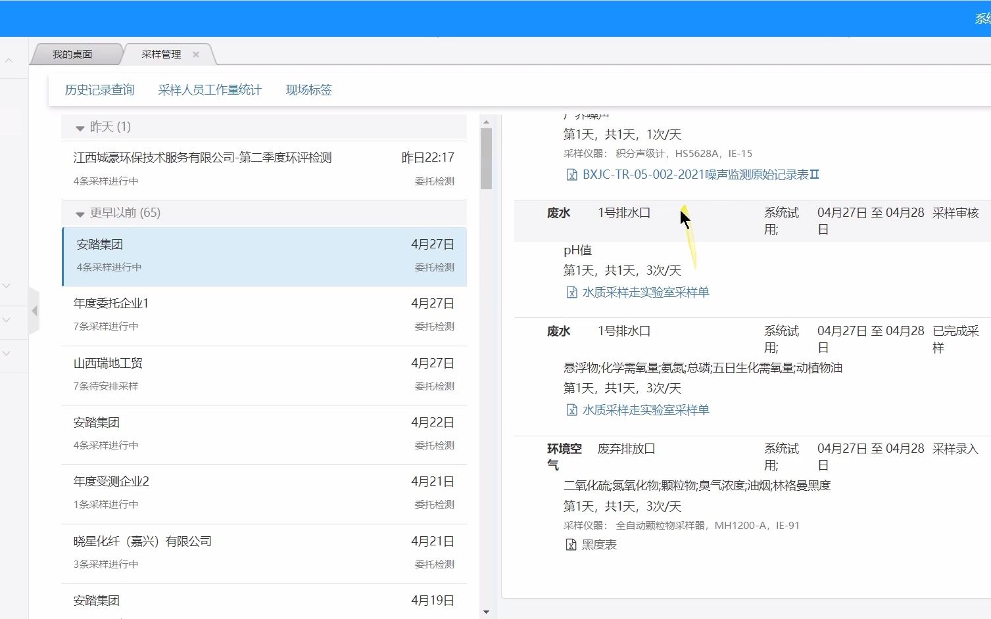Click 昨日22:17 timestamp
The height and width of the screenshot is (619, 991).
click(x=428, y=158)
